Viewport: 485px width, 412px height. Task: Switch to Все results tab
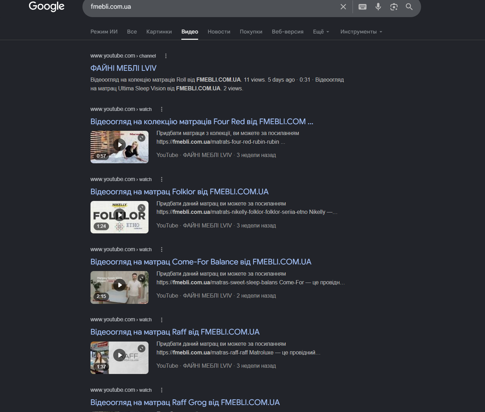click(x=132, y=32)
